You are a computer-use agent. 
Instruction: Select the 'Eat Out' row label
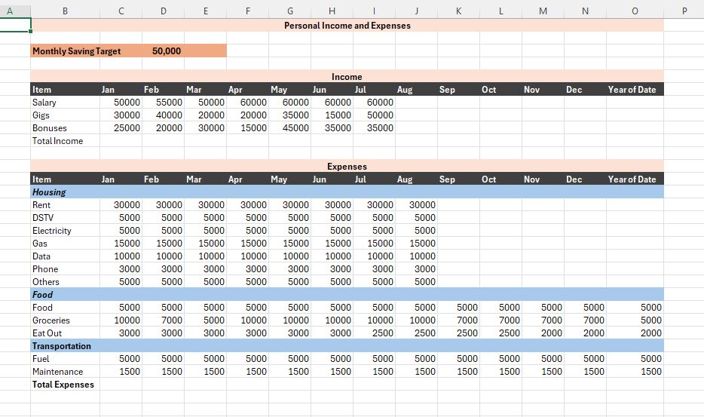tap(47, 333)
